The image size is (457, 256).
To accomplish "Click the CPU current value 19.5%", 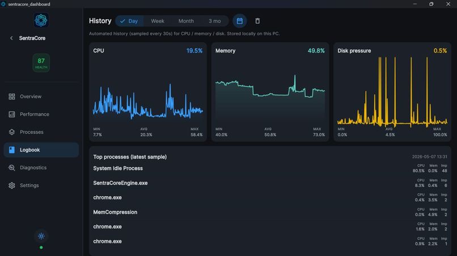I will pos(194,50).
